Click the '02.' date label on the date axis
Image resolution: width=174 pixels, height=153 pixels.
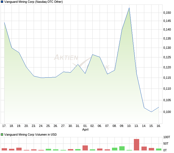tap(92, 126)
